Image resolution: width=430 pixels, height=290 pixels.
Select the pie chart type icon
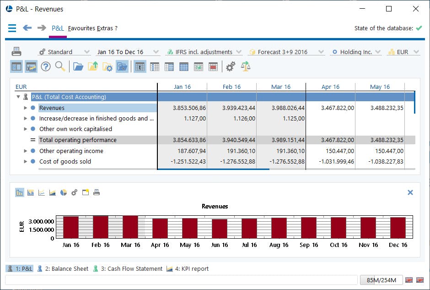(x=64, y=193)
